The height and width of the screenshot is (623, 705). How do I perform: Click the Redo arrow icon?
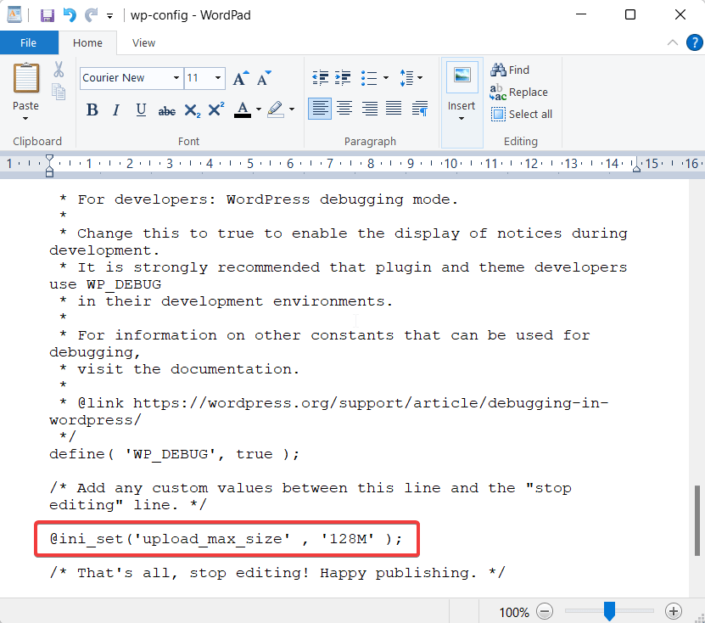point(92,15)
